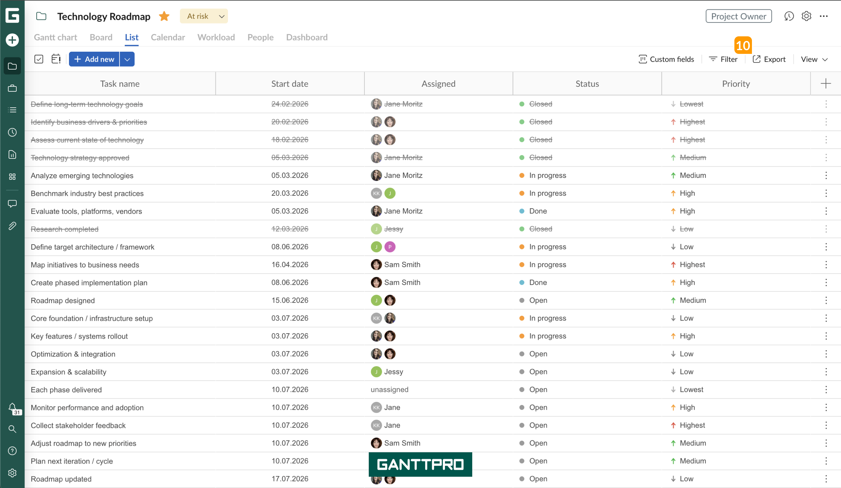
Task: Open the projects folder icon in sidebar
Action: [x=12, y=66]
